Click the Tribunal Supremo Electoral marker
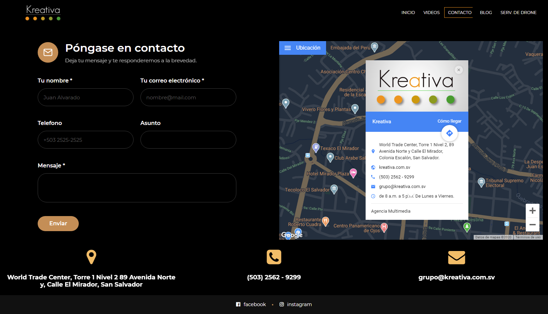 (481, 181)
